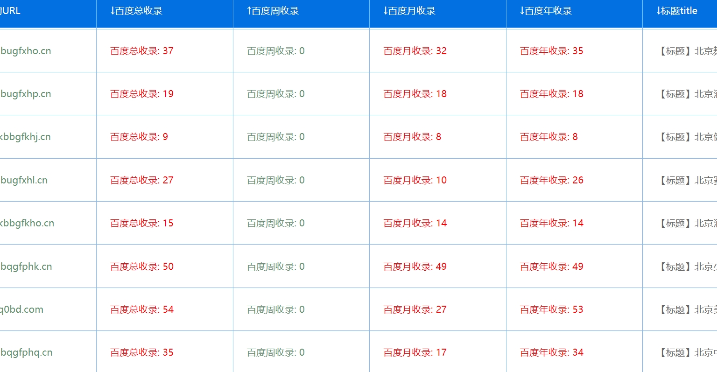This screenshot has height=372, width=717.
Task: Click 百度周收录: 0 in xbbgfkhj.cn row
Action: coord(276,137)
